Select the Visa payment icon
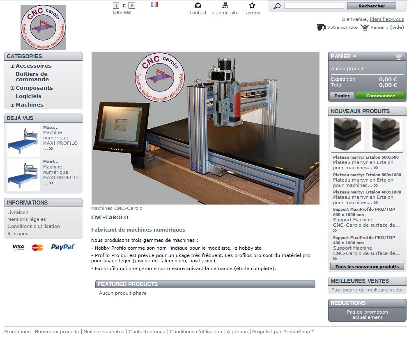The image size is (409, 339). coord(18,247)
